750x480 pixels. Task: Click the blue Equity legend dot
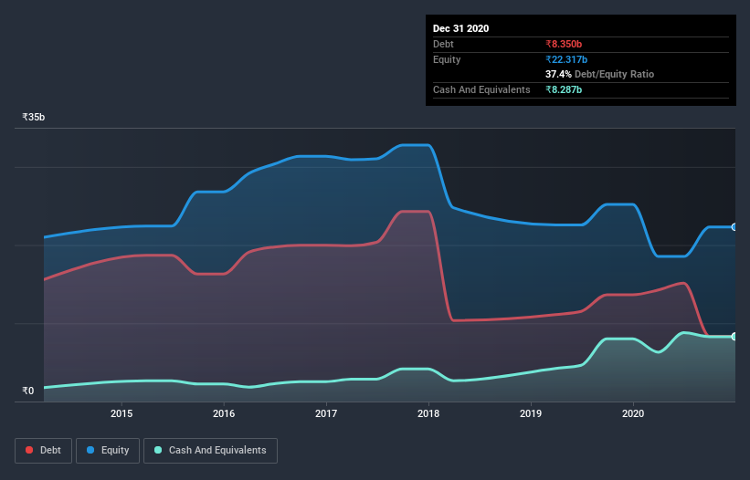pyautogui.click(x=90, y=450)
